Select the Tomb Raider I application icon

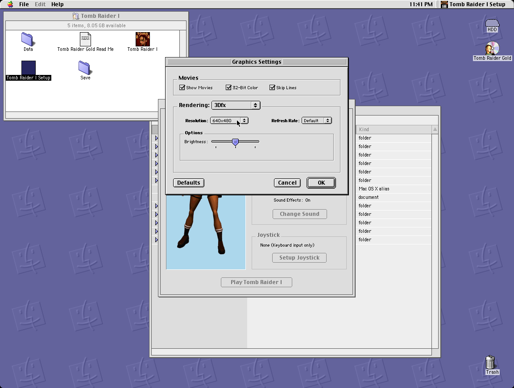(143, 39)
